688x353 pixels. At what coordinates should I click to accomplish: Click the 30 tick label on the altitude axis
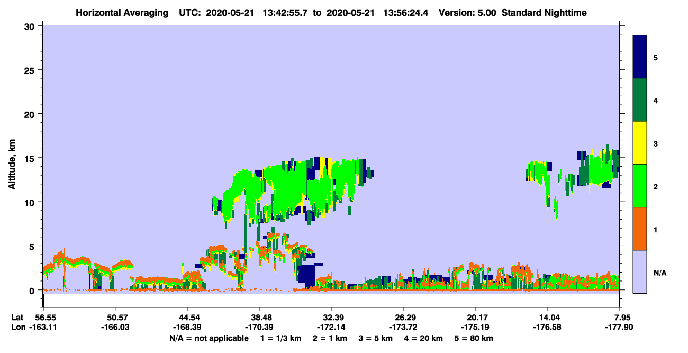coord(31,26)
